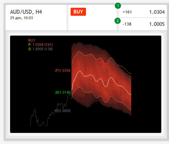Select the AUD/USD, H4 instrument title

tap(26, 12)
